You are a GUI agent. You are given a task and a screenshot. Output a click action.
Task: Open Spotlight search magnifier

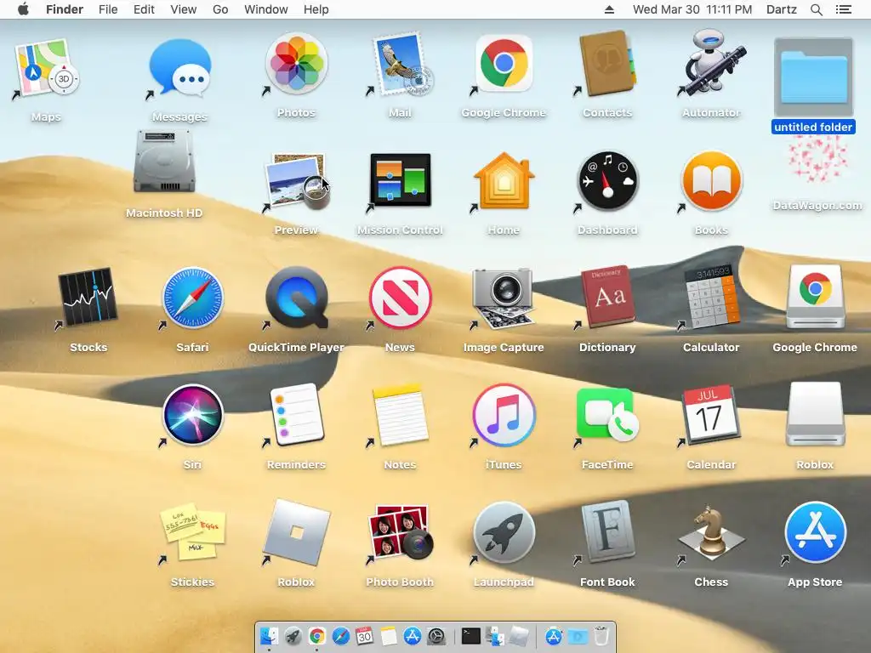(816, 9)
